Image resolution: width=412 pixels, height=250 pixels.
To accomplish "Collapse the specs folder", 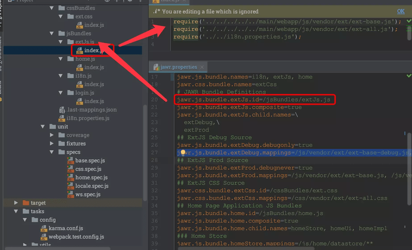I will pyautogui.click(x=53, y=152).
